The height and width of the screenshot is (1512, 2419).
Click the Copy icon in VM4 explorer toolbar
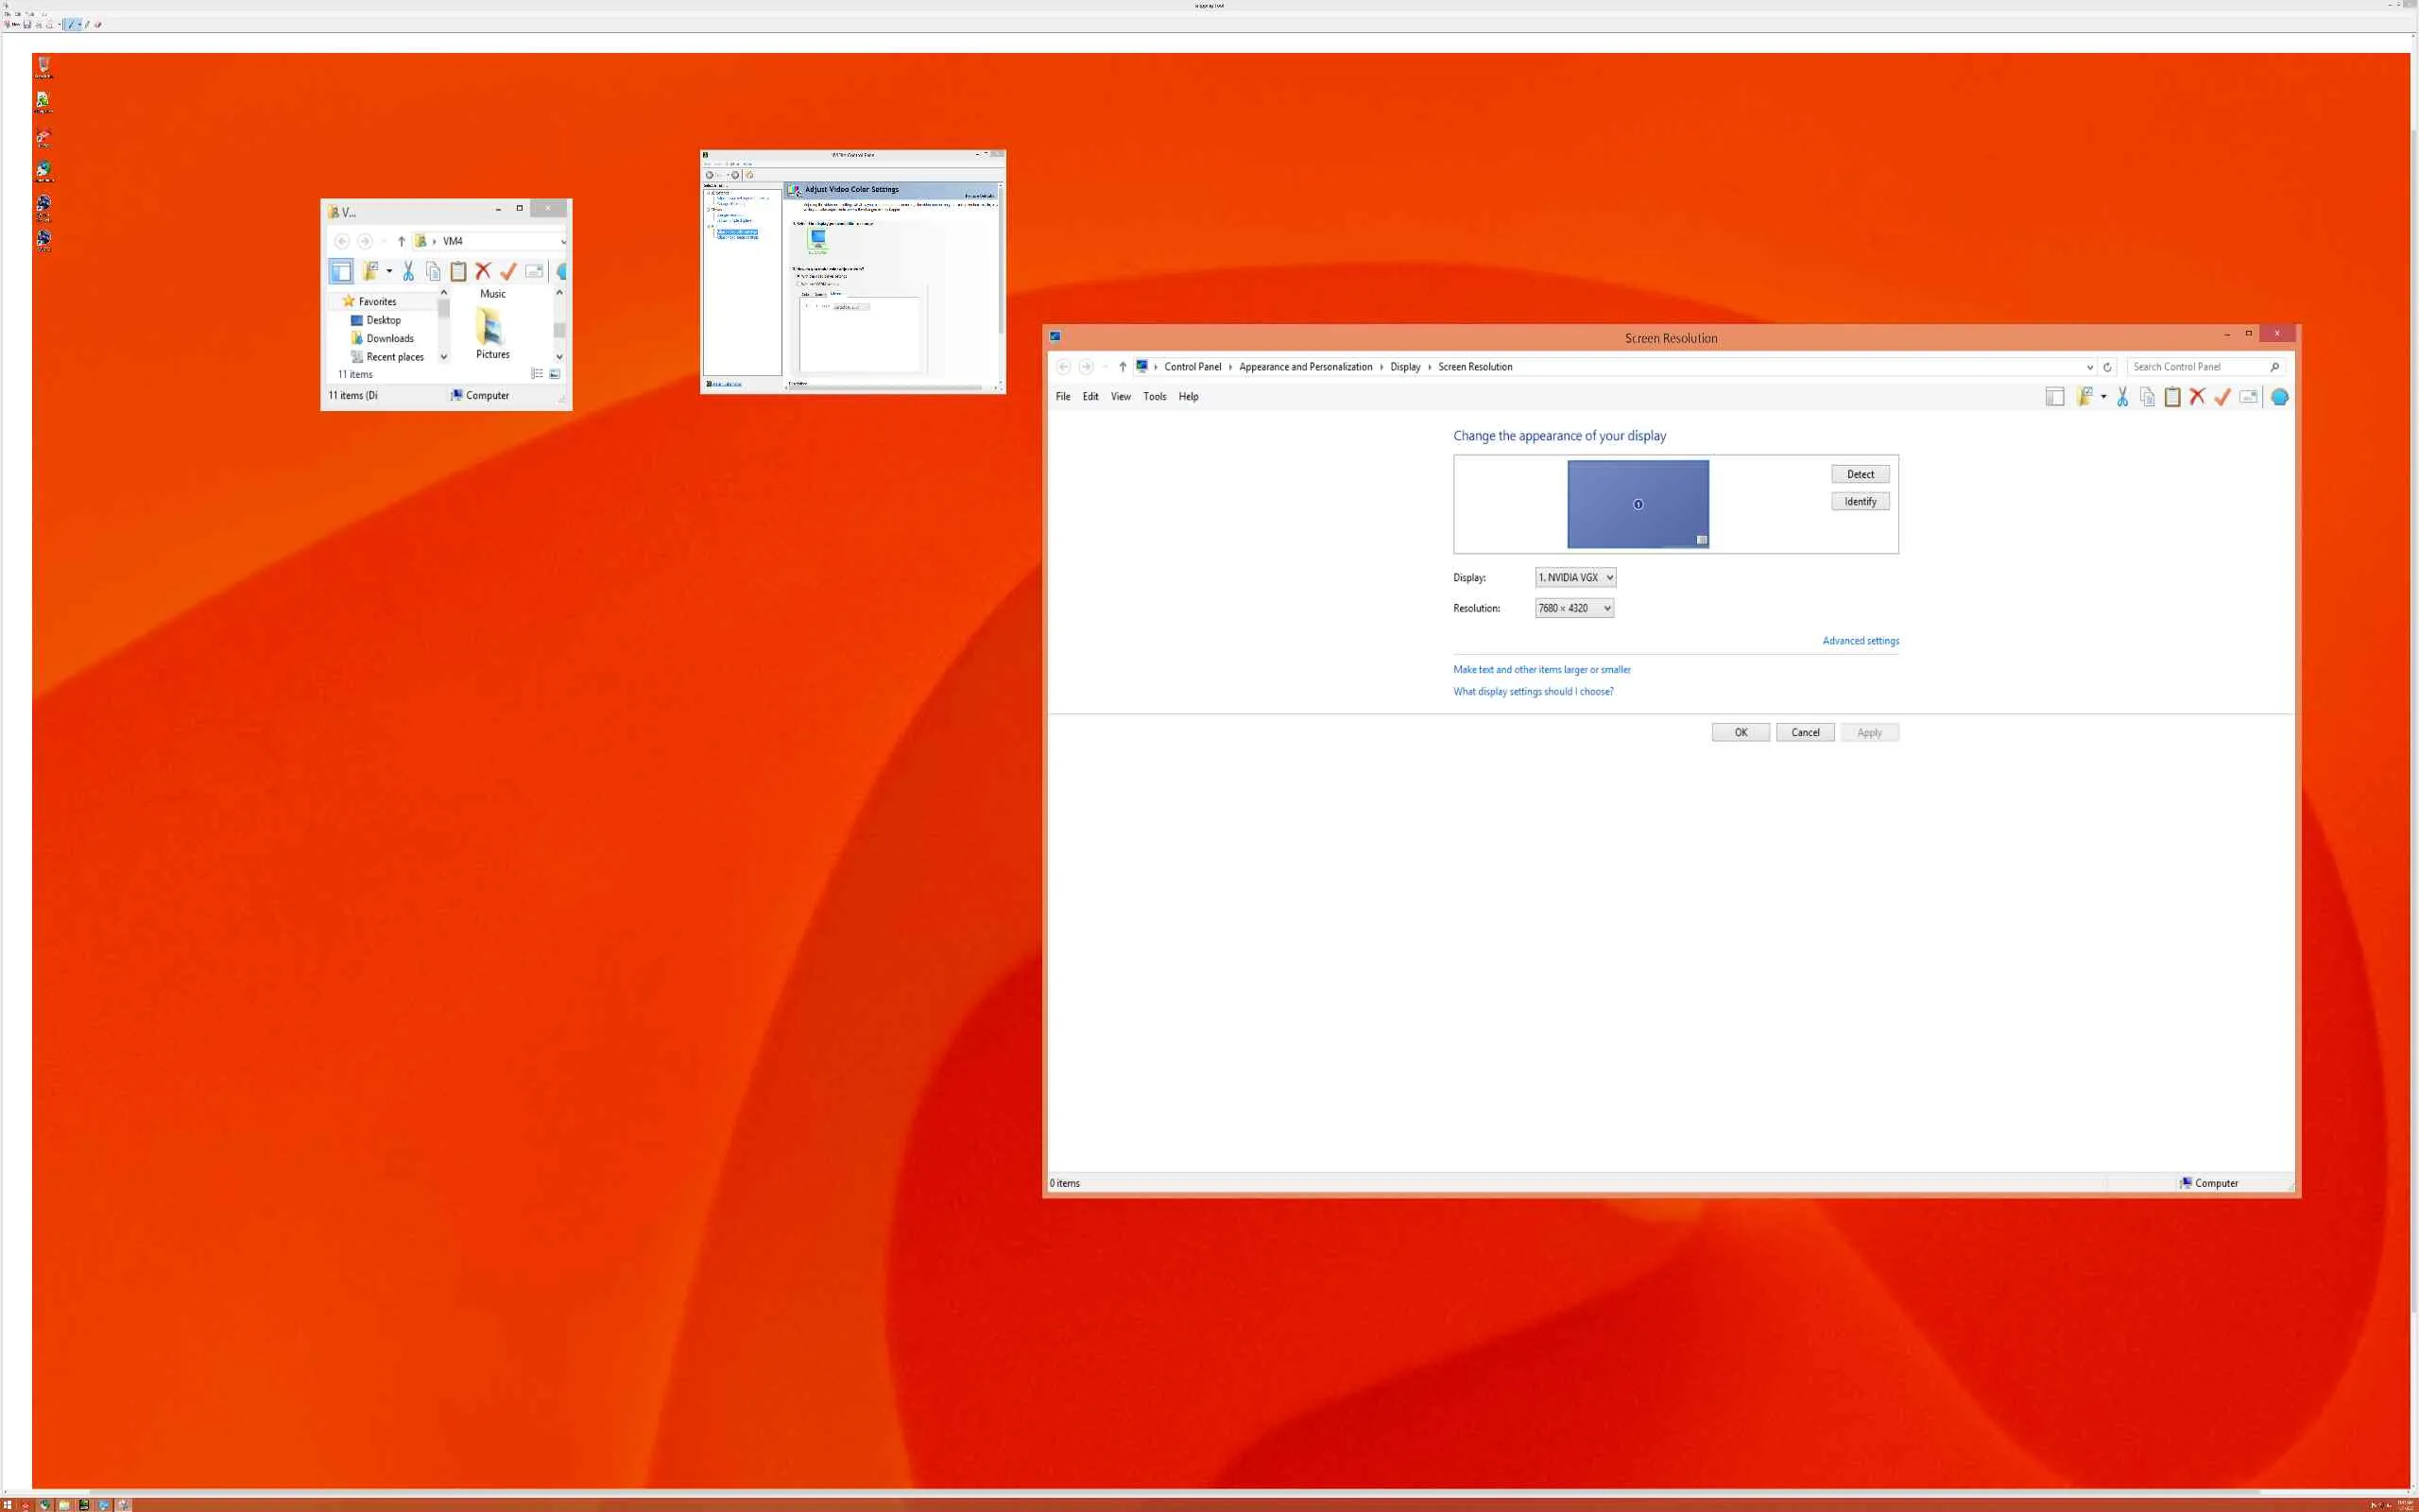click(x=433, y=271)
